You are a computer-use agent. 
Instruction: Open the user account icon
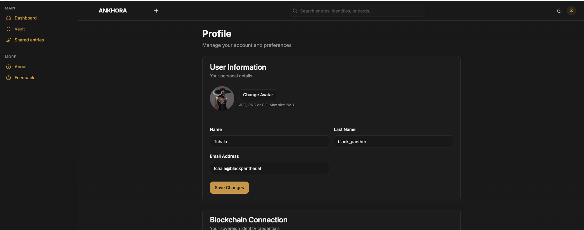coord(571,11)
